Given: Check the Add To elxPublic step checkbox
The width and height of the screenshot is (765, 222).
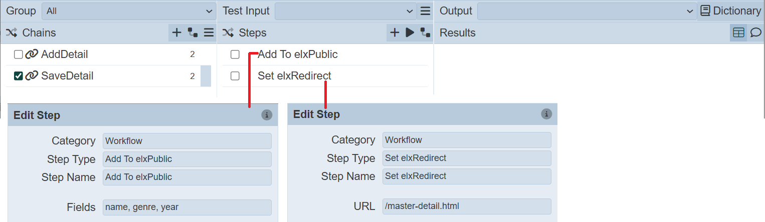Looking at the screenshot, I should (235, 54).
